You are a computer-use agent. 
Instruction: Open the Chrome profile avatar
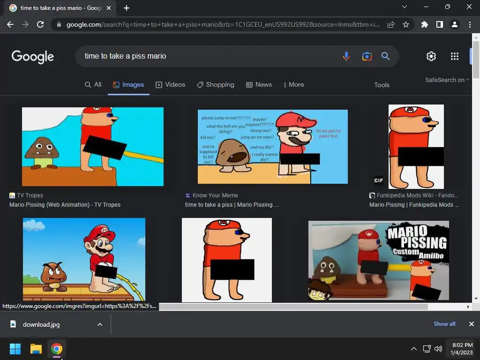[x=455, y=24]
